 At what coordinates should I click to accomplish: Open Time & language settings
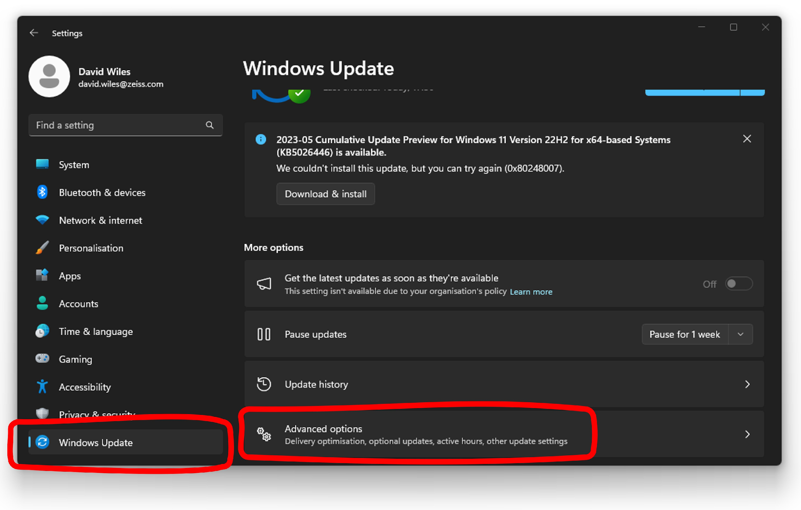click(x=96, y=331)
